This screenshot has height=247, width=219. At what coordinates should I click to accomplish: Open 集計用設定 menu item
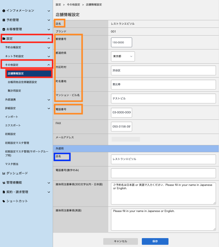point(14,91)
